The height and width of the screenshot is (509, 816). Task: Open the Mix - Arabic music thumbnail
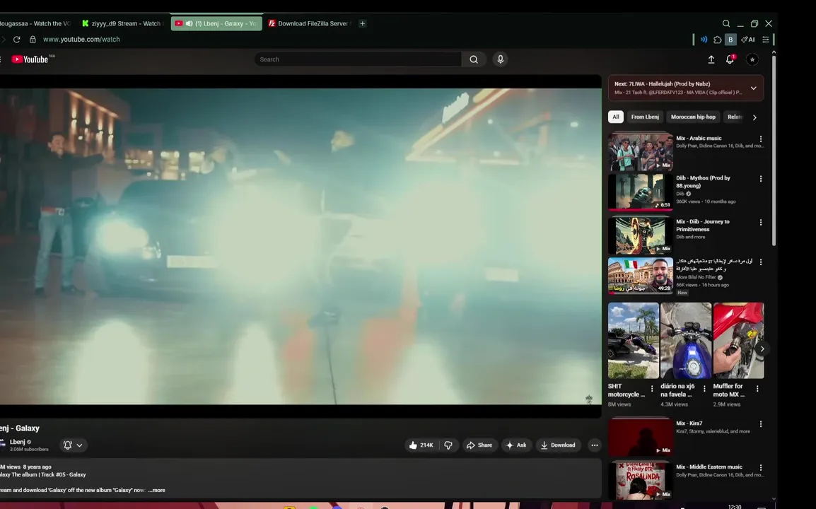[641, 151]
